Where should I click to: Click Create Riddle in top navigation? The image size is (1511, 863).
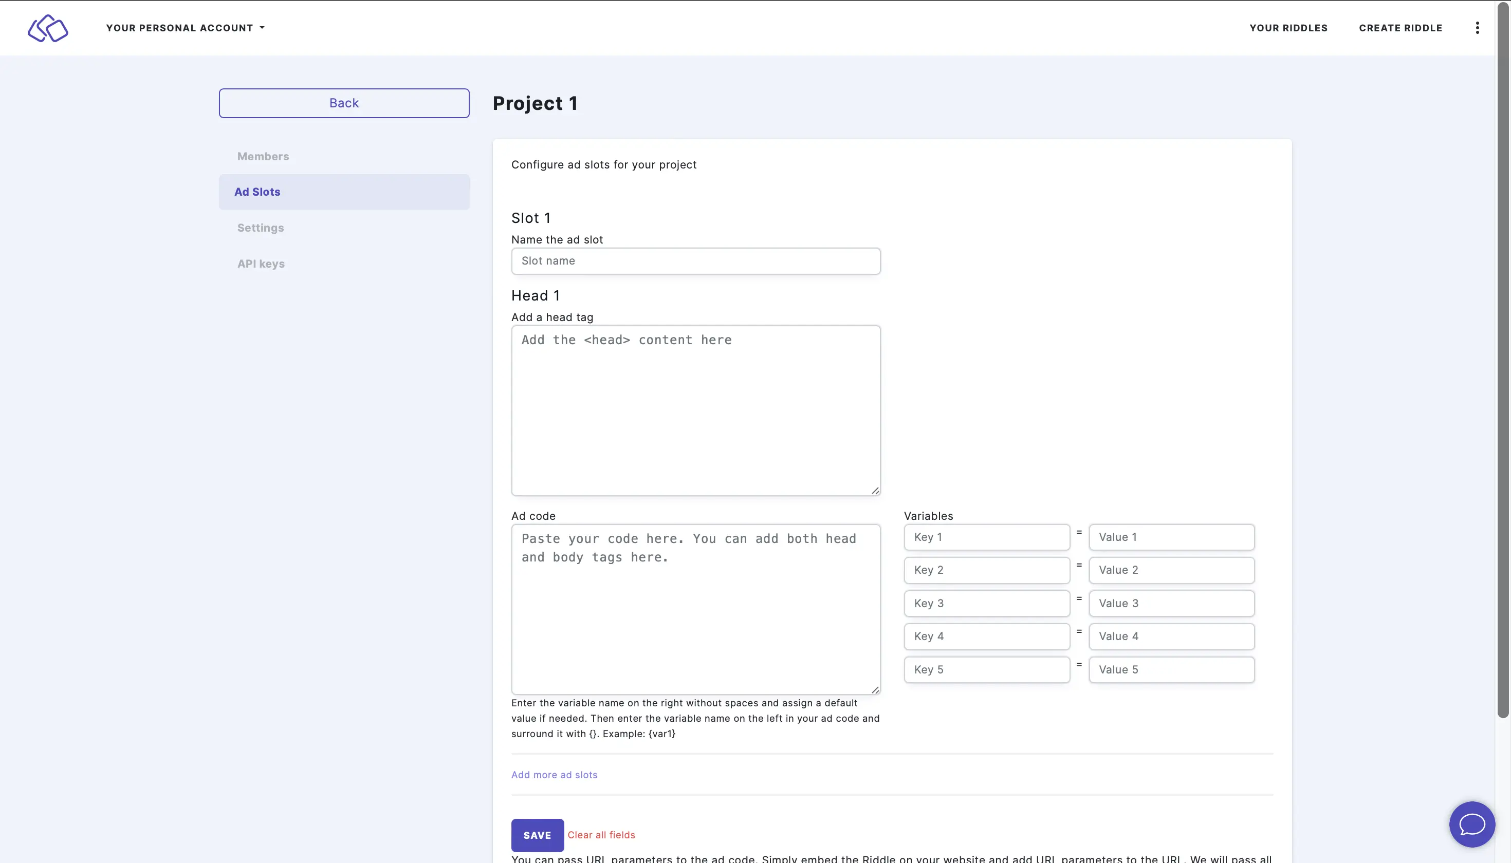click(x=1400, y=28)
